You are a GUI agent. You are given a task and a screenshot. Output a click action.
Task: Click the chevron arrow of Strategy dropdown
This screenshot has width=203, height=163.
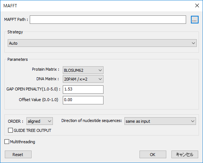(193, 43)
